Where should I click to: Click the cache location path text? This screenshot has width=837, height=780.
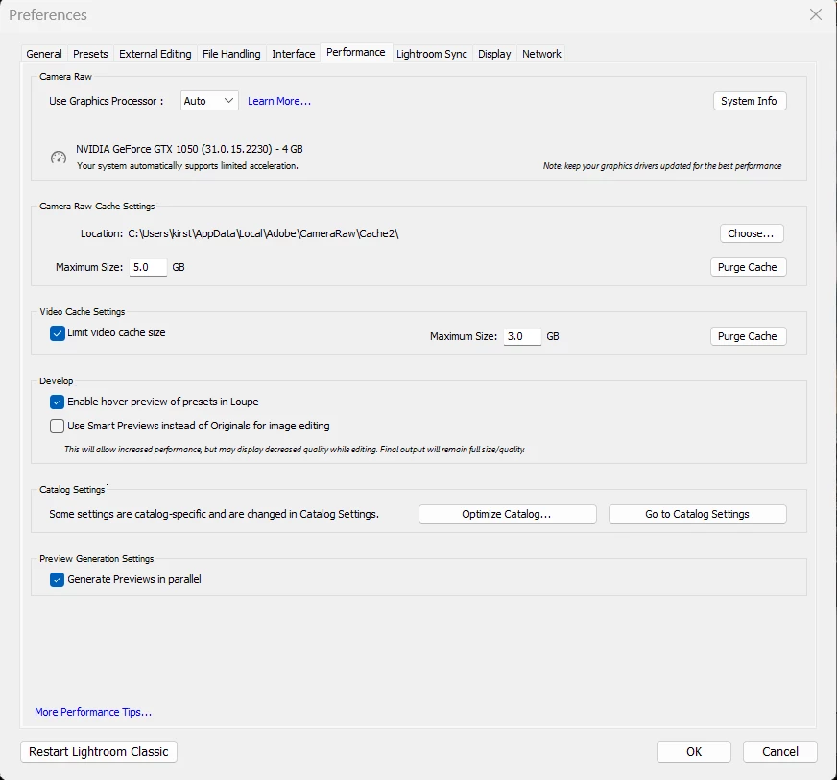[x=263, y=233]
